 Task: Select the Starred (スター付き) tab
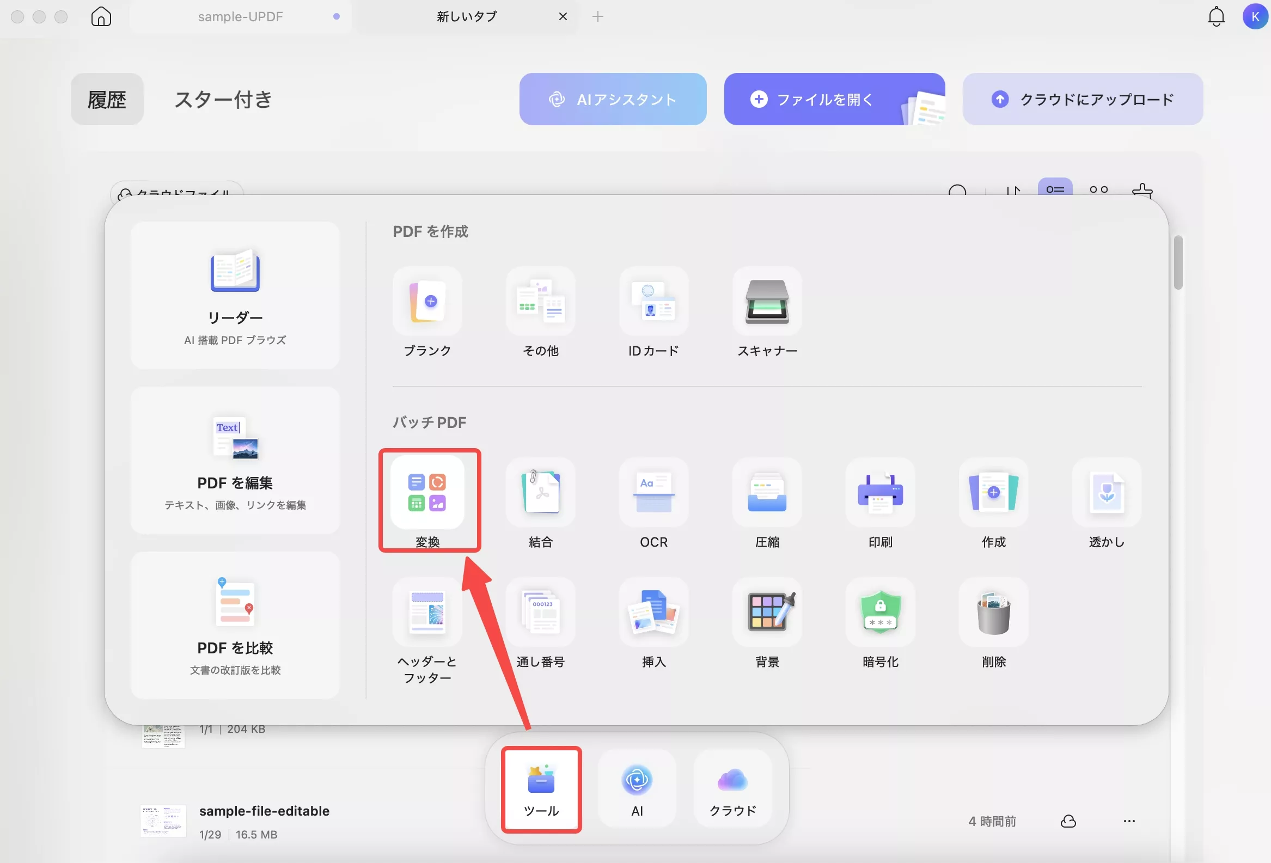tap(223, 100)
